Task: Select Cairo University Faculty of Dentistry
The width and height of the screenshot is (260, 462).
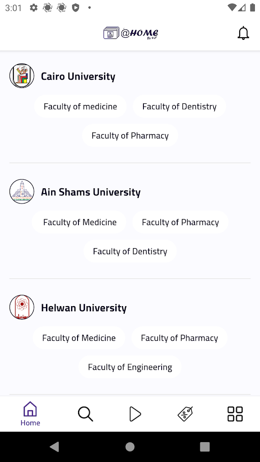Action: (x=179, y=107)
